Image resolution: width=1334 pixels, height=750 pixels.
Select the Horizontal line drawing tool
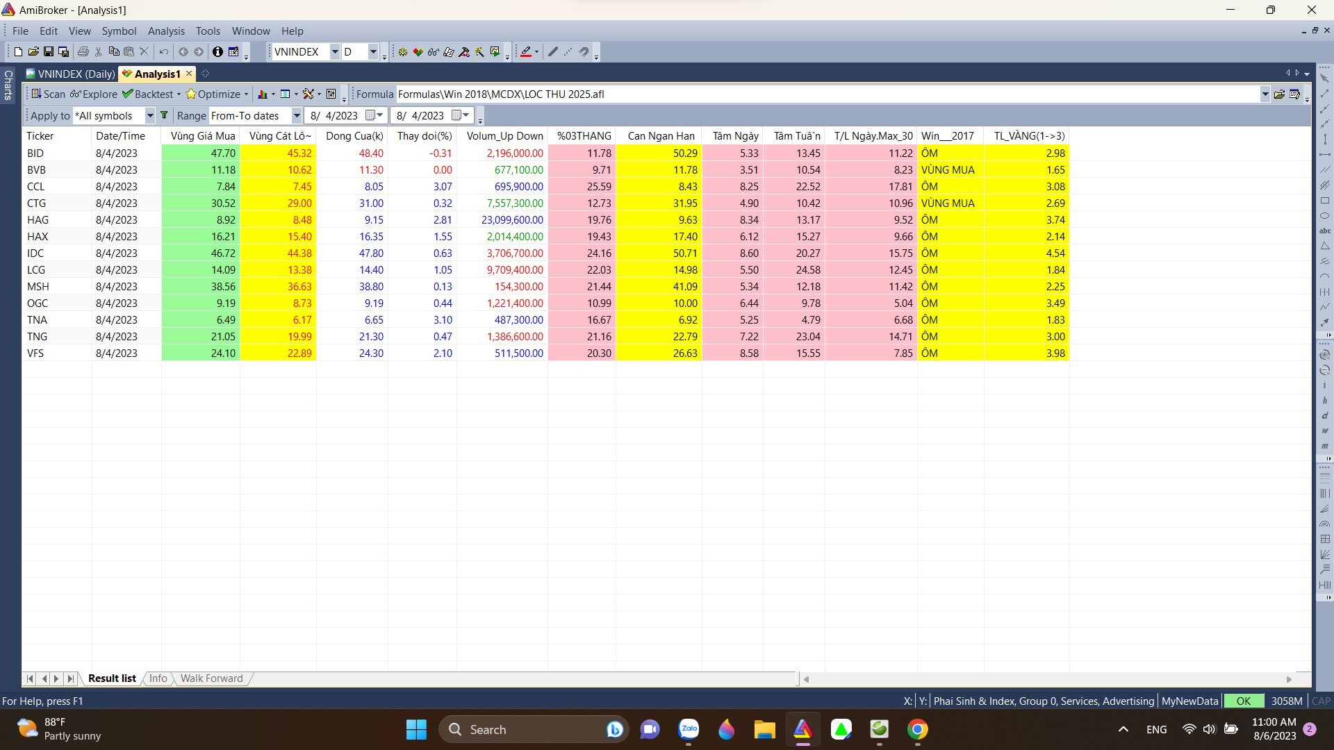click(x=1325, y=154)
